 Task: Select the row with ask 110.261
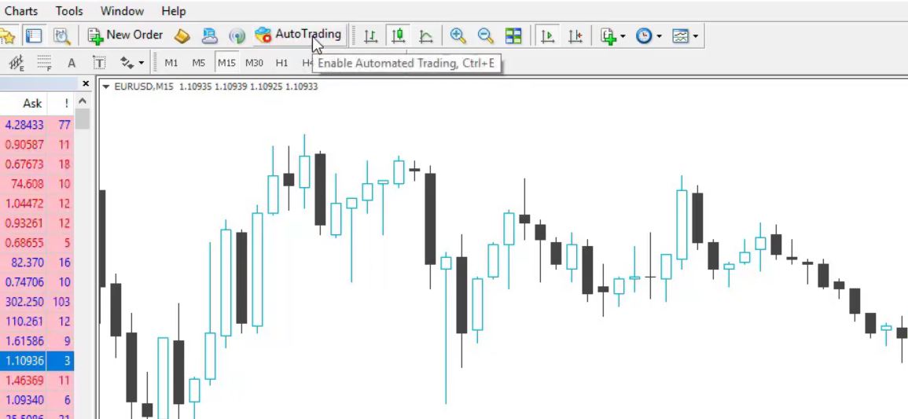click(37, 322)
